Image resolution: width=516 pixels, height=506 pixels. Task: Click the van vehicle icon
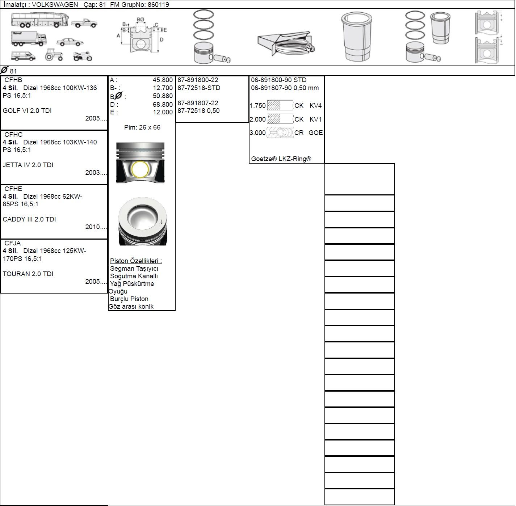tap(23, 56)
